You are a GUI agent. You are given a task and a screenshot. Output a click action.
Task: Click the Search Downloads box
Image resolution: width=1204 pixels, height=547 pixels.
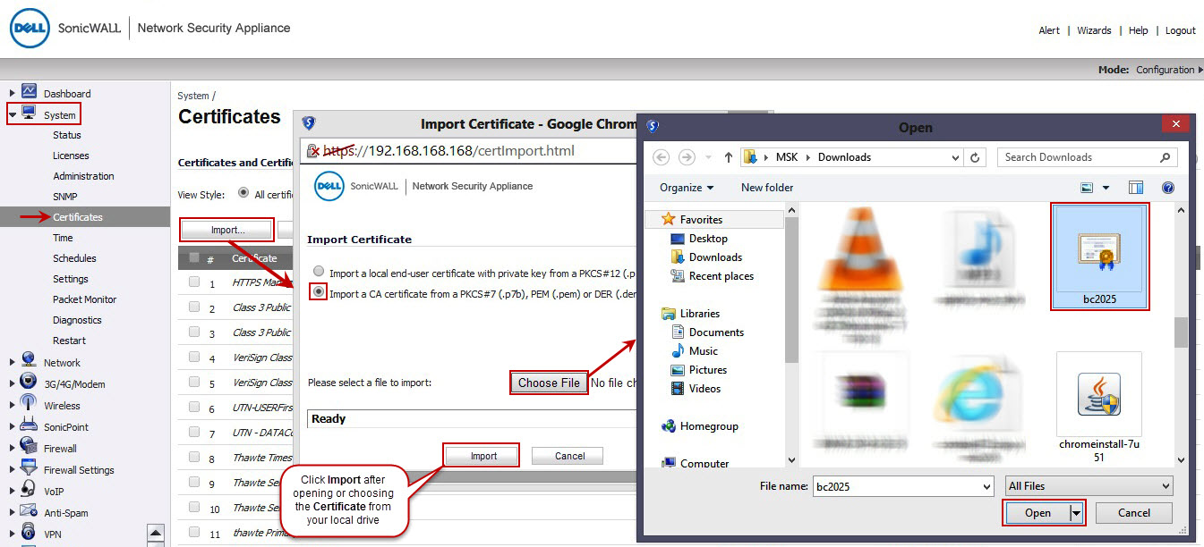point(1087,157)
